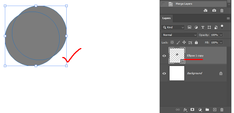Create new fill or adjustment layer
The width and height of the screenshot is (234, 113).
tap(200, 110)
